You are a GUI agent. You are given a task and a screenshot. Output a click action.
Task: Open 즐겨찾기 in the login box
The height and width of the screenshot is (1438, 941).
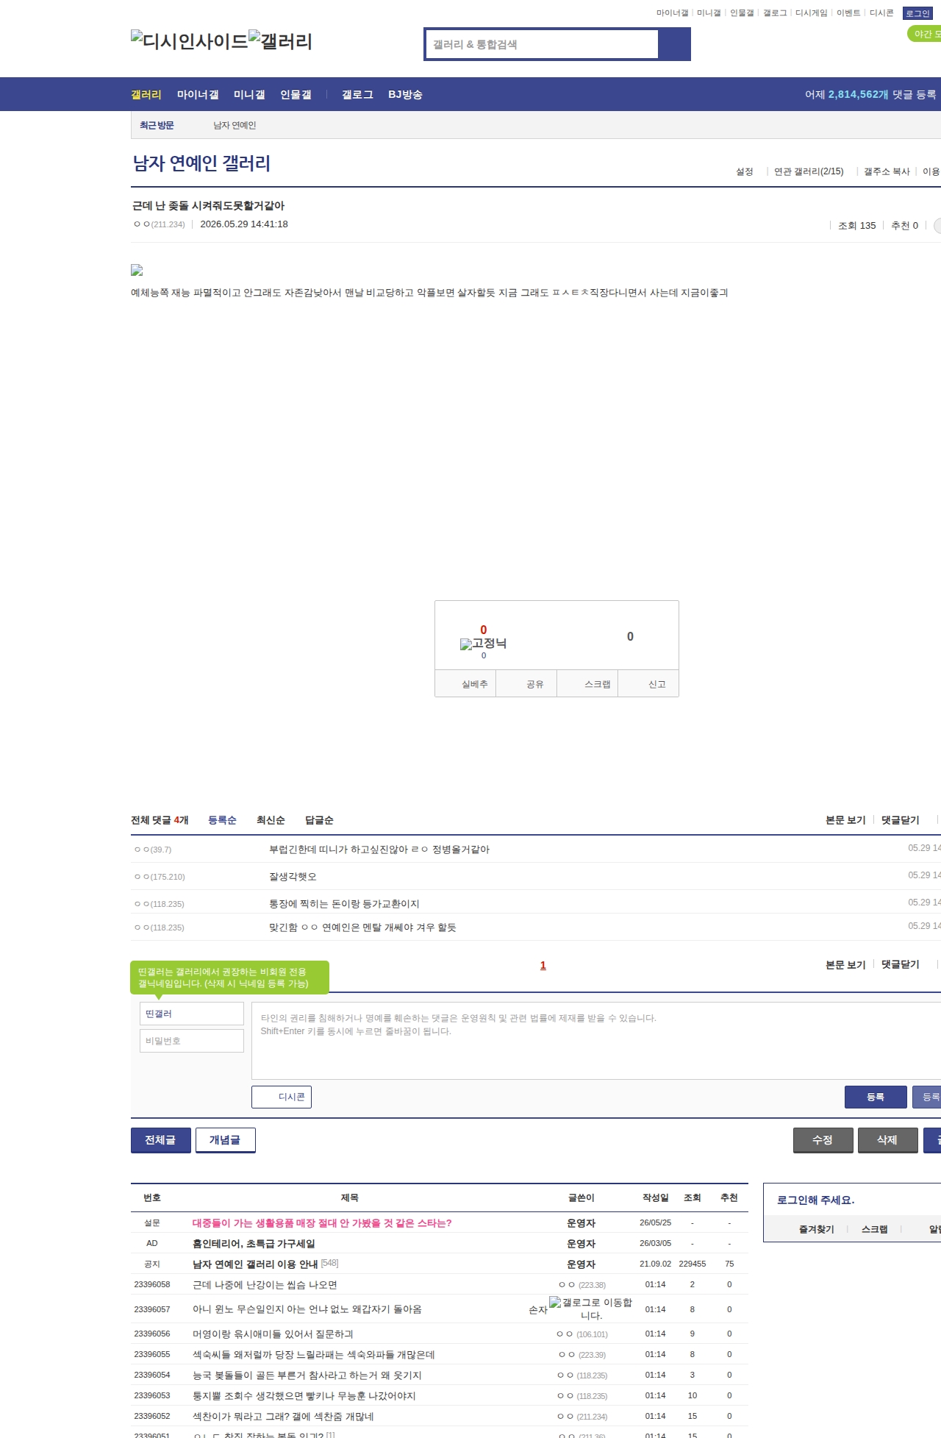point(817,1229)
